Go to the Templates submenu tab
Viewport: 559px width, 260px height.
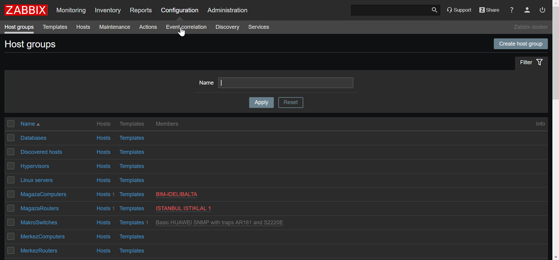[x=55, y=27]
